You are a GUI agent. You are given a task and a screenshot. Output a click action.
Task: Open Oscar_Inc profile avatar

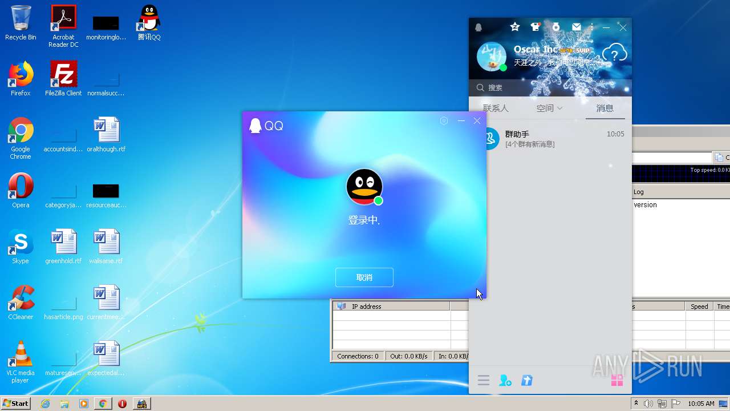(491, 57)
